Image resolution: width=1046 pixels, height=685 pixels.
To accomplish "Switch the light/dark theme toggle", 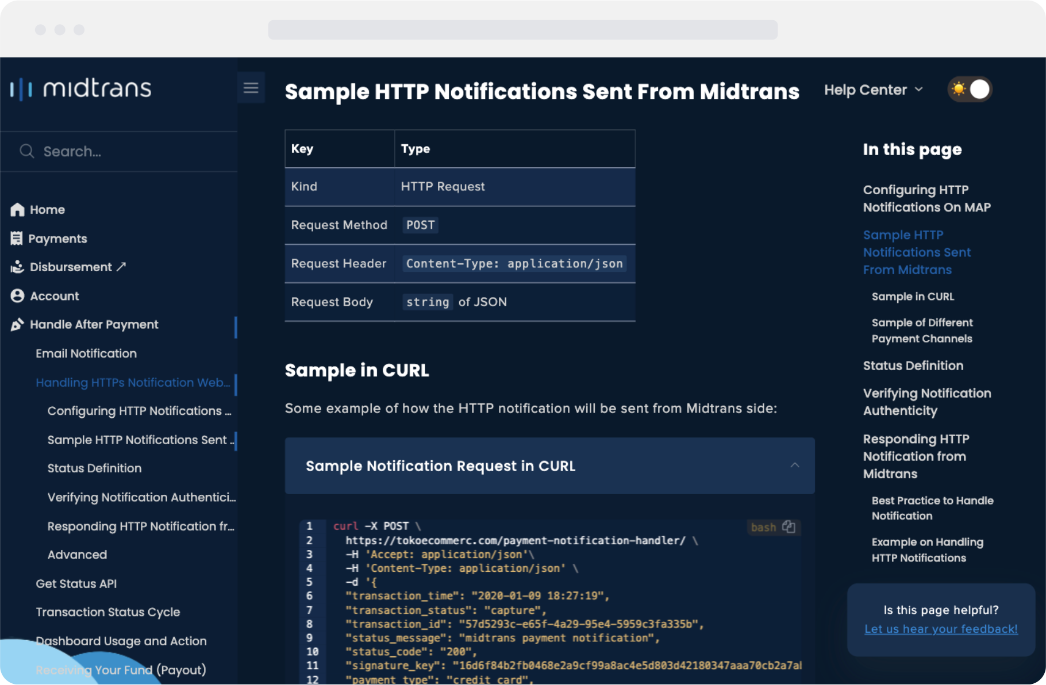I will coord(970,90).
